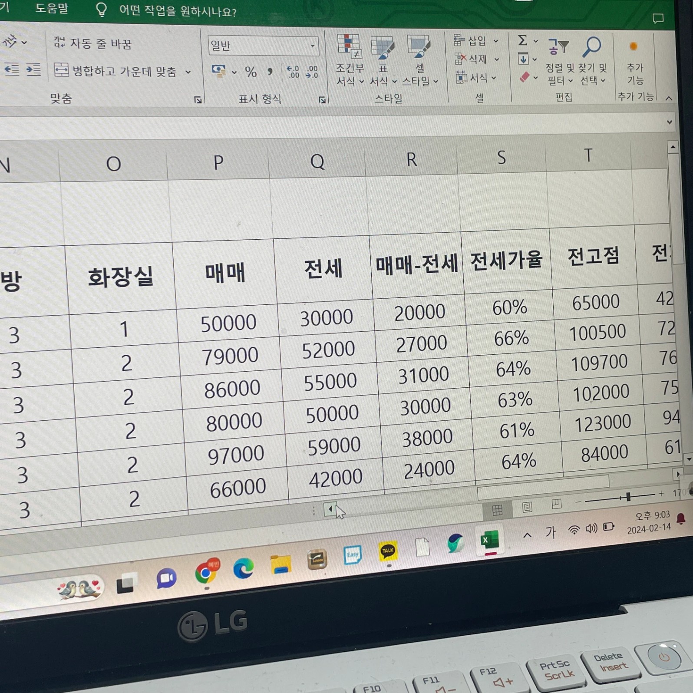
Task: Click the vertical scrollbar up arrow
Action: point(673,148)
